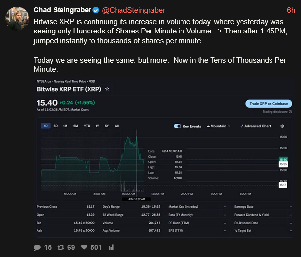The width and height of the screenshot is (301, 257).
Task: Open the tweet analytics bar-chart icon
Action: 111,247
